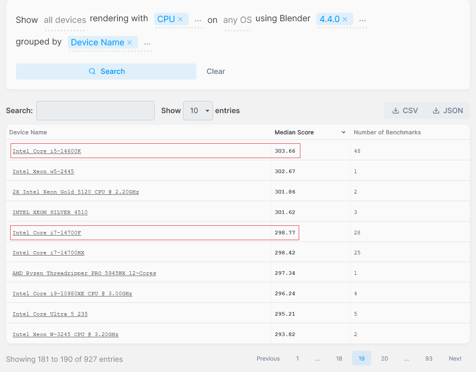Open Intel Core i5-14600K link
The height and width of the screenshot is (372, 476).
pyautogui.click(x=47, y=151)
